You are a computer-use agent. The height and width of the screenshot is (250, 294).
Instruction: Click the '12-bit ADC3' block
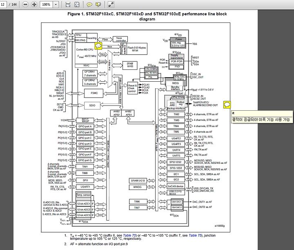point(83,215)
